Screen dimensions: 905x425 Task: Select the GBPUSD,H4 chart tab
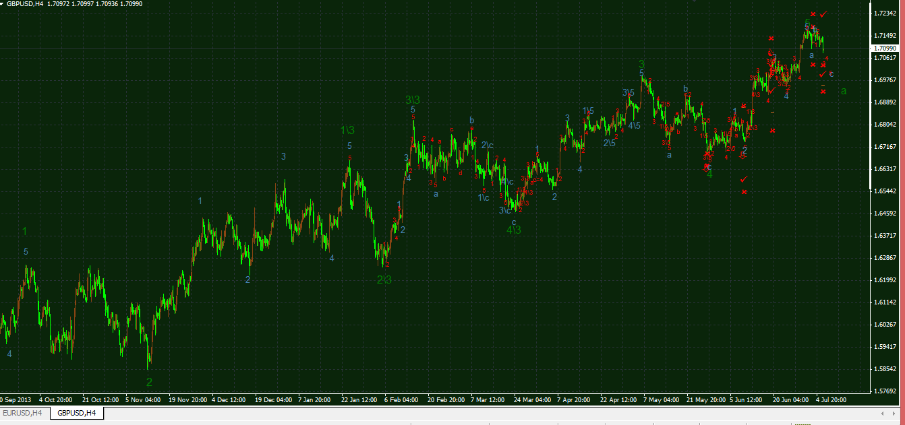click(x=76, y=412)
